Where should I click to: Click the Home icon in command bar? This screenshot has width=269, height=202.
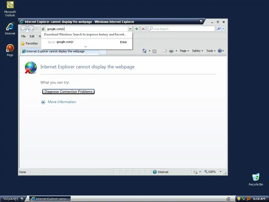[144, 51]
